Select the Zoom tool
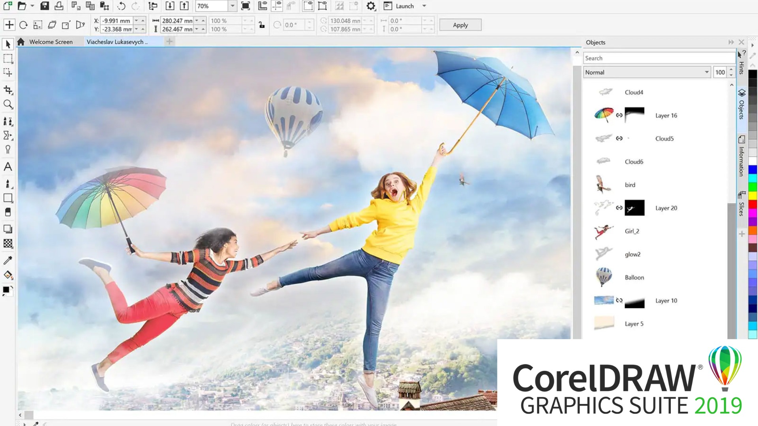Screen dimensions: 758x426 (8, 105)
